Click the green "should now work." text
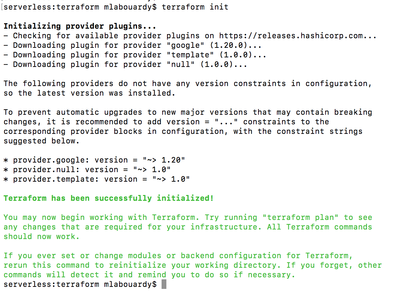The width and height of the screenshot is (419, 293). 42,237
